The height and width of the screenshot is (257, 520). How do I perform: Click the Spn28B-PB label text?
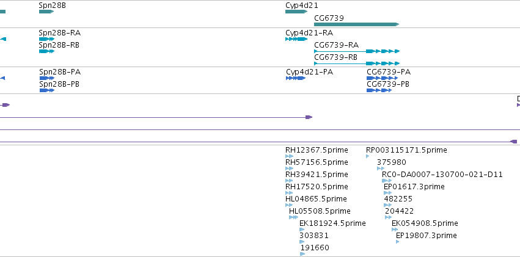59,84
